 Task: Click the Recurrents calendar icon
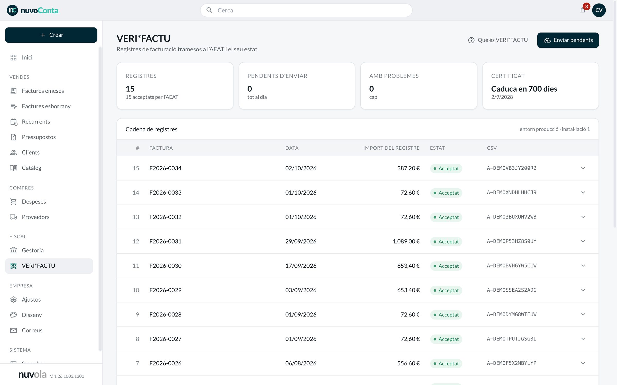[13, 122]
